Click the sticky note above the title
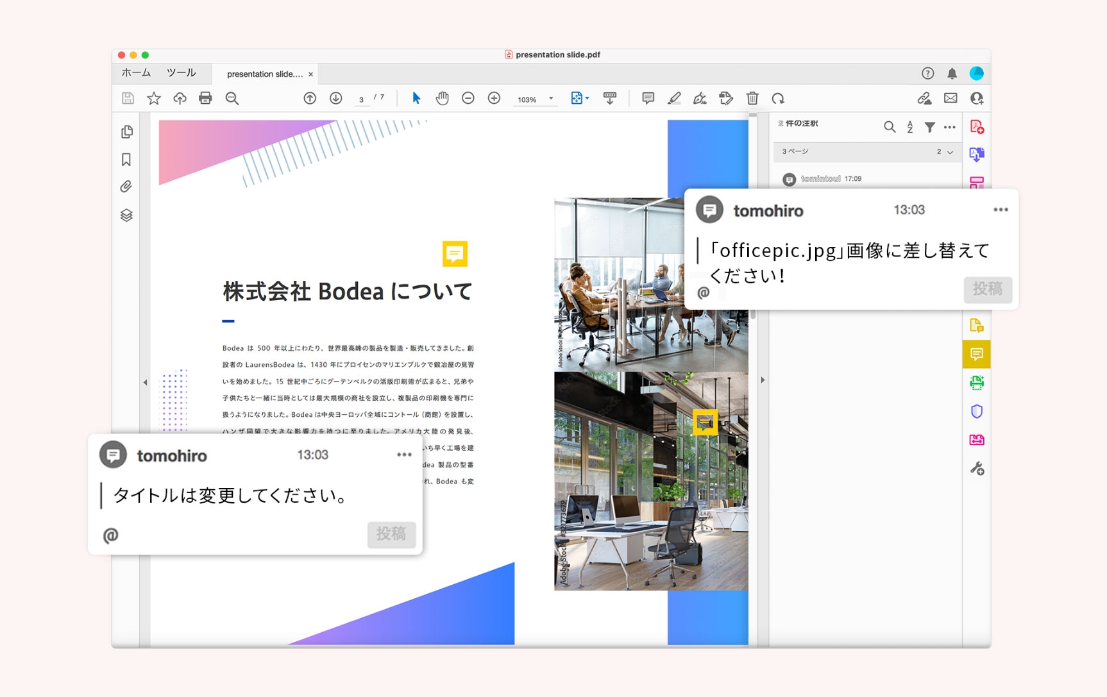The image size is (1107, 697). tap(455, 253)
